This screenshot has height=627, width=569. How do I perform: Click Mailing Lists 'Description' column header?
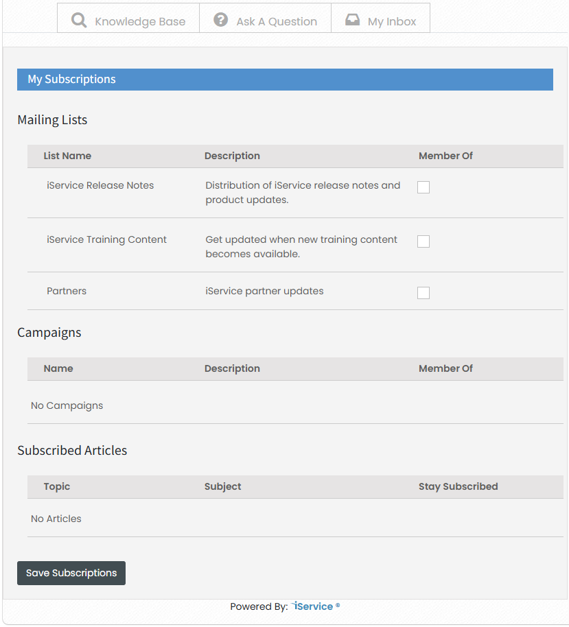(232, 156)
